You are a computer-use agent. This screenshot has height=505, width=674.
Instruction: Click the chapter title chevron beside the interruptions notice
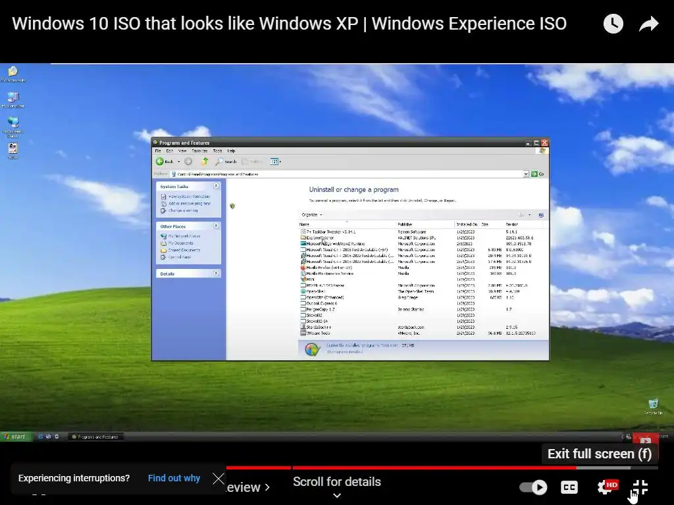[x=267, y=487]
